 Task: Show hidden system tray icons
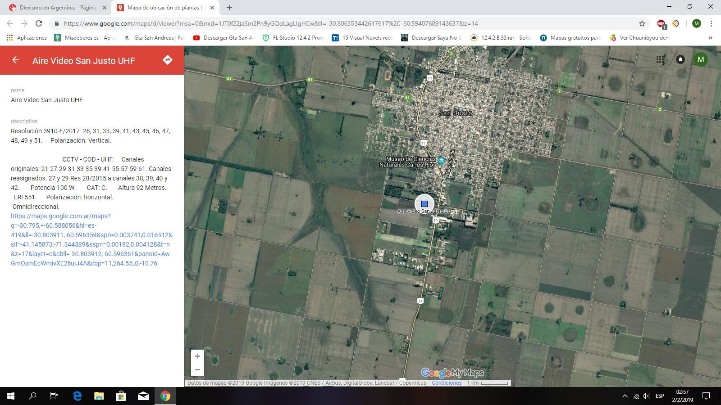(625, 396)
